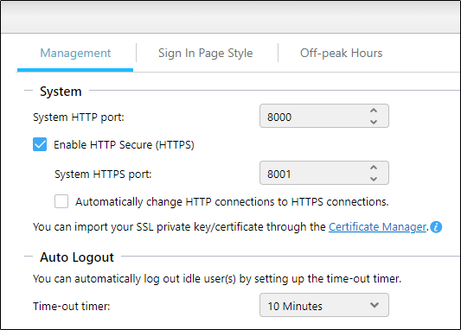Click the 'System HTTP port:' label
The width and height of the screenshot is (461, 330).
pyautogui.click(x=79, y=117)
